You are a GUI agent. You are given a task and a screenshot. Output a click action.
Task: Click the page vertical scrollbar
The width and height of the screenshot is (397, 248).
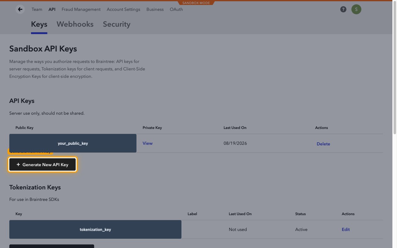(395, 68)
